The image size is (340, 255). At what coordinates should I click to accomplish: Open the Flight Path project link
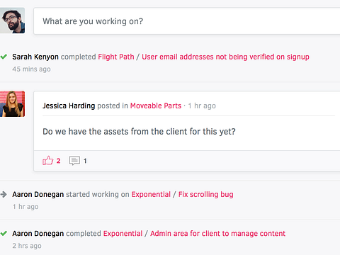tap(116, 57)
